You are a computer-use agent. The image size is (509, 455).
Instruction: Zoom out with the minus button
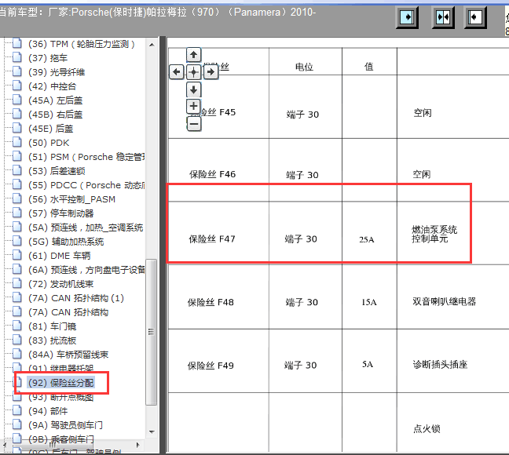point(193,124)
